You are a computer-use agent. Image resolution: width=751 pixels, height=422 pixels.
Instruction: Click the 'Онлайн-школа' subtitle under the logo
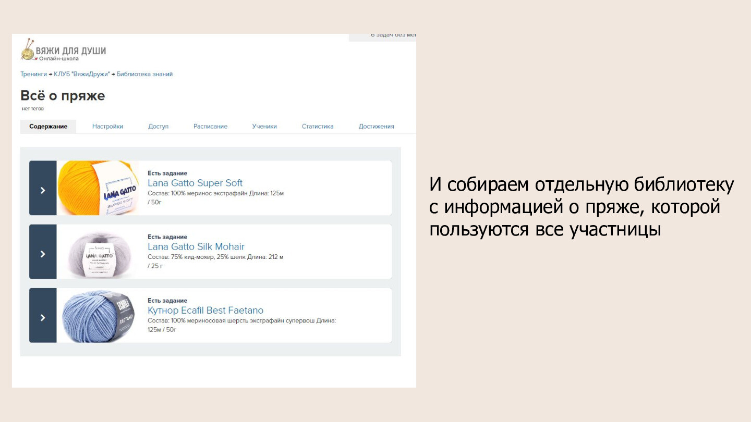click(59, 58)
